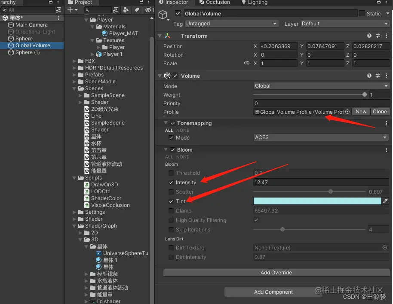
Task: Open Volume component help icon
Action: click(x=369, y=76)
